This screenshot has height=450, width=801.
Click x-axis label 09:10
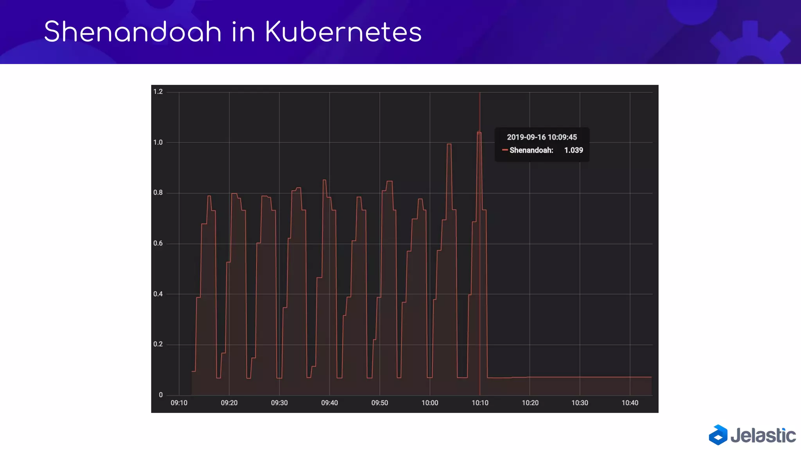[179, 403]
